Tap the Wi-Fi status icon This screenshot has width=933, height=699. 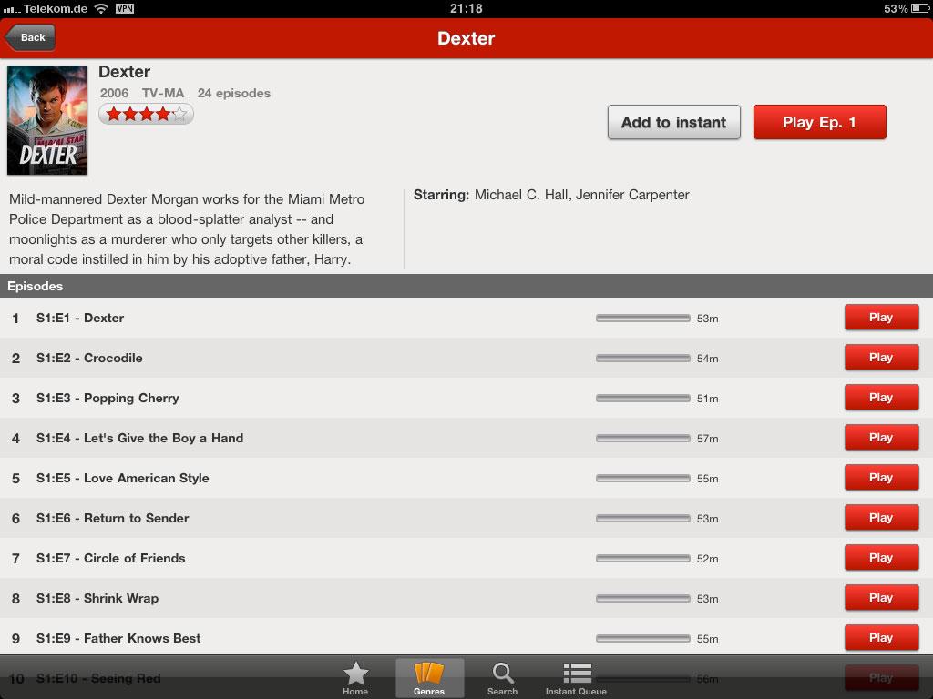tap(101, 8)
